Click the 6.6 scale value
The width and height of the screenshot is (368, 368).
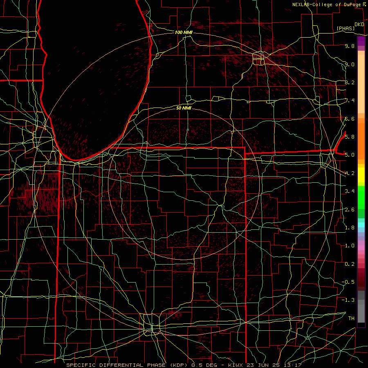350,119
